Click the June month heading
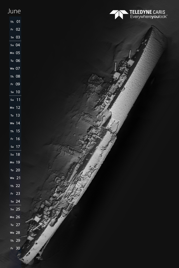The height and width of the screenshot is (268, 179). pos(14,11)
